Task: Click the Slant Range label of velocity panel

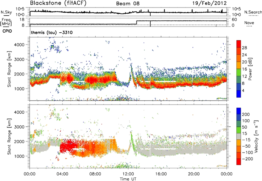Action: click(9, 136)
